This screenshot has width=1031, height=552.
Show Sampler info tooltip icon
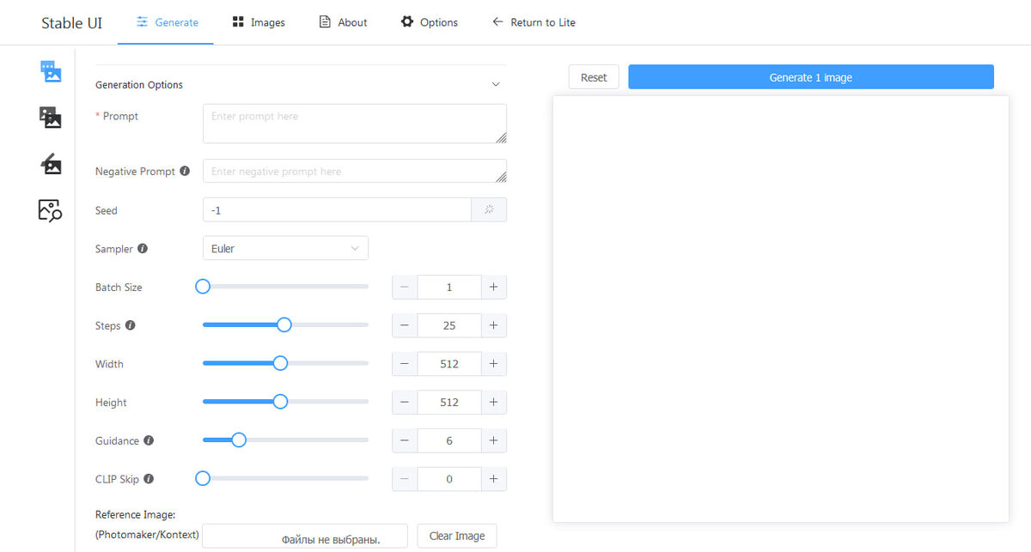click(x=143, y=248)
